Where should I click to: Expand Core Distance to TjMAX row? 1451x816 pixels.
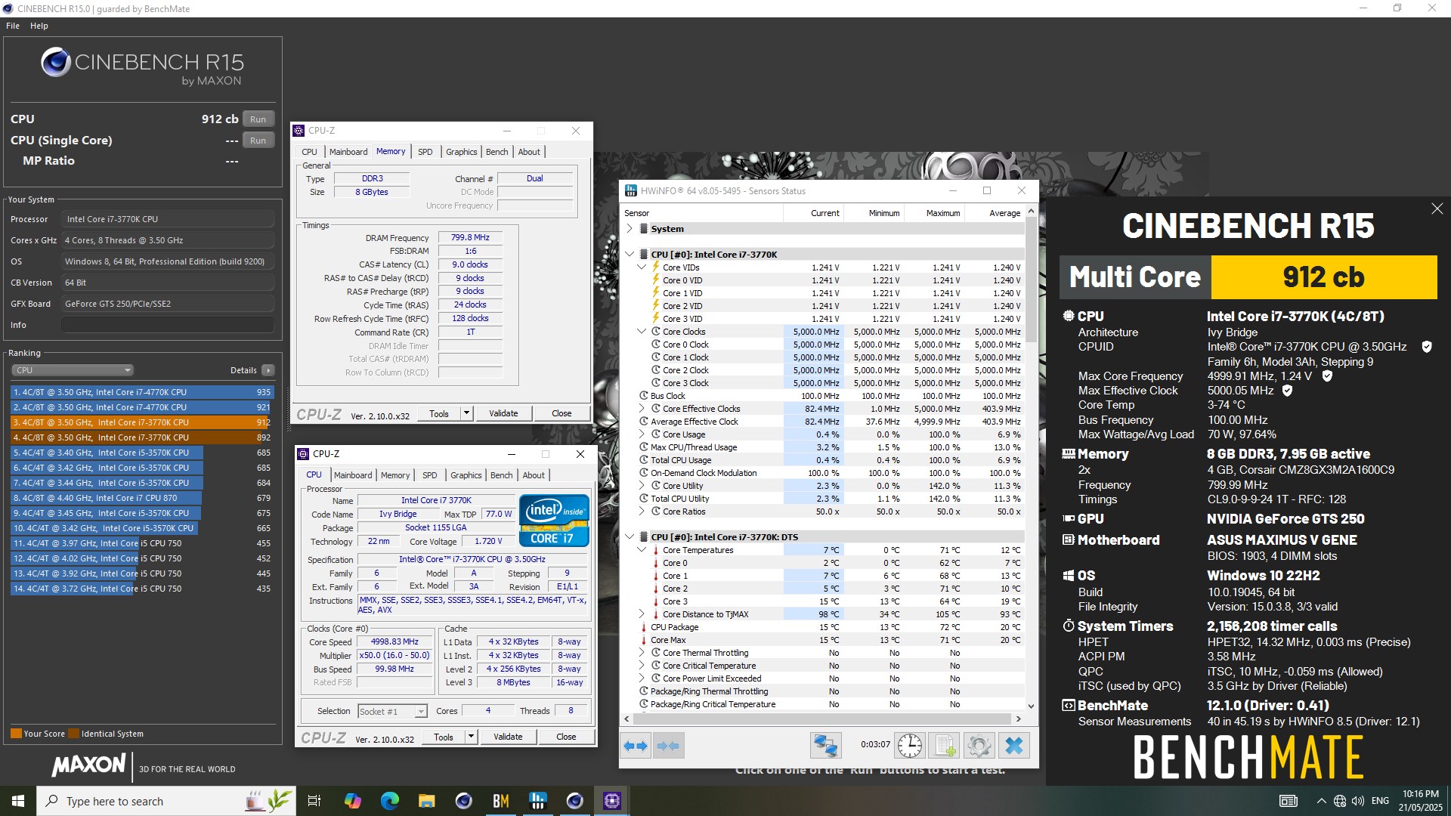pos(642,614)
